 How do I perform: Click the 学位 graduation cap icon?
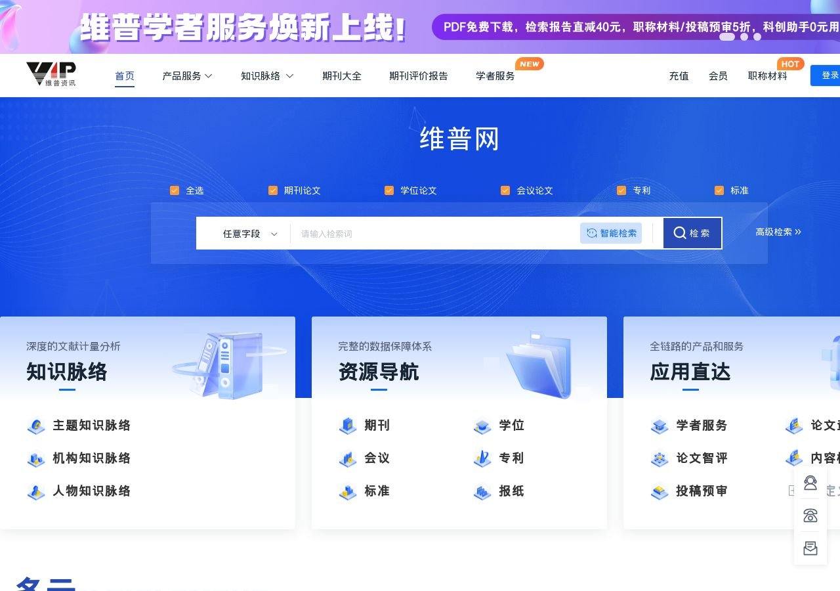482,426
